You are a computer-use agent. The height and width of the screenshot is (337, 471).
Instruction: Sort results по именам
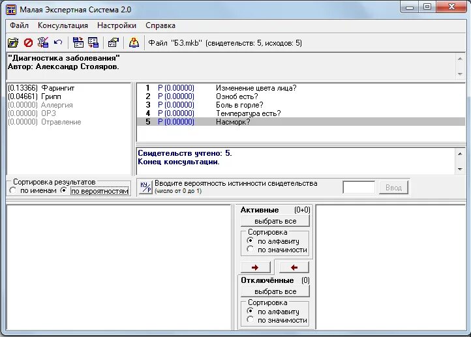coord(33,190)
